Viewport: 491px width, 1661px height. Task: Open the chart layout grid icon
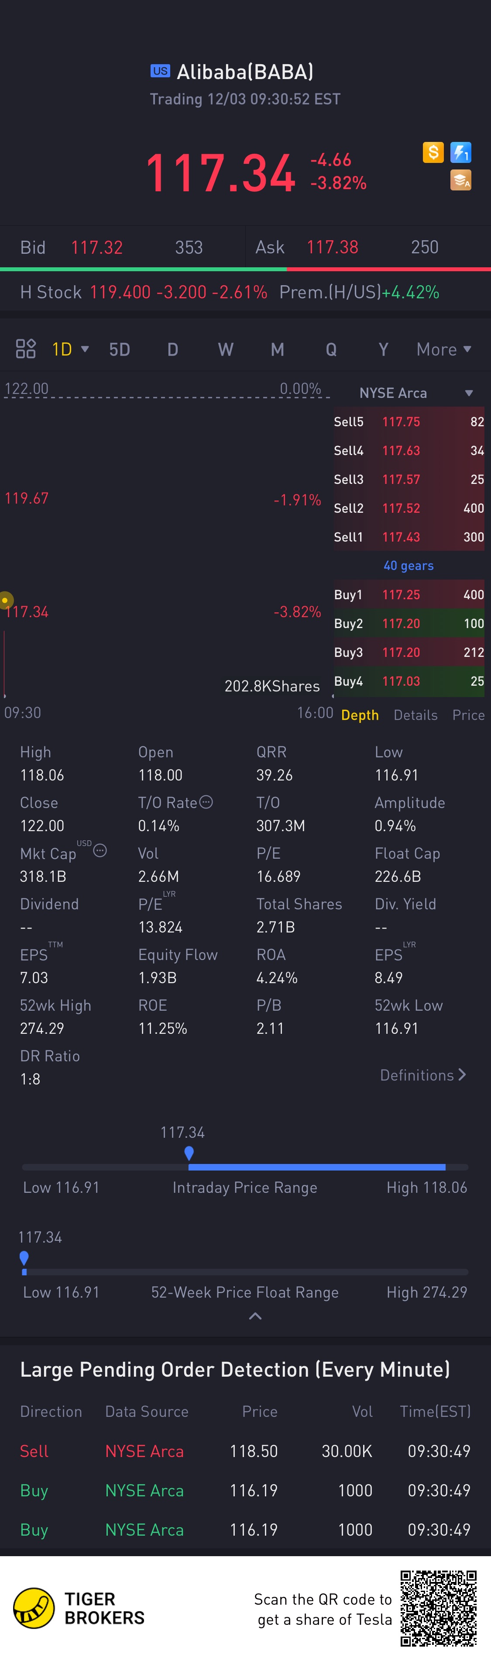pyautogui.click(x=26, y=349)
